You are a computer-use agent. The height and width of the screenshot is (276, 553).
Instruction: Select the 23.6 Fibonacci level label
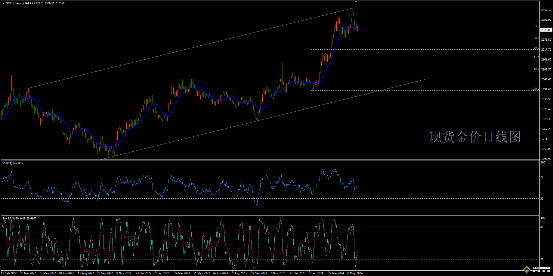point(536,26)
